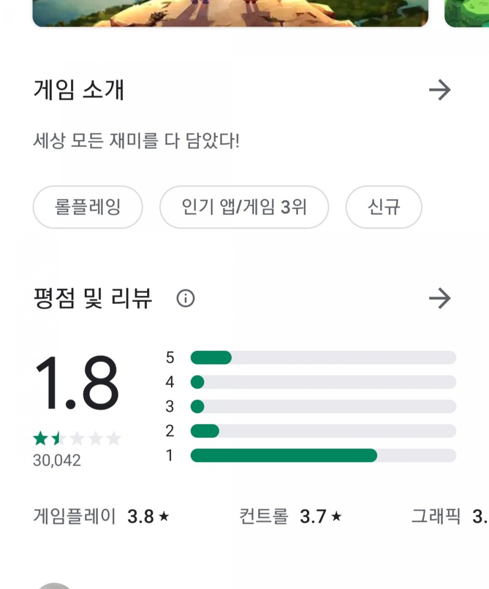Open 게임 소개 via the arrow icon
The image size is (489, 589).
pyautogui.click(x=441, y=89)
